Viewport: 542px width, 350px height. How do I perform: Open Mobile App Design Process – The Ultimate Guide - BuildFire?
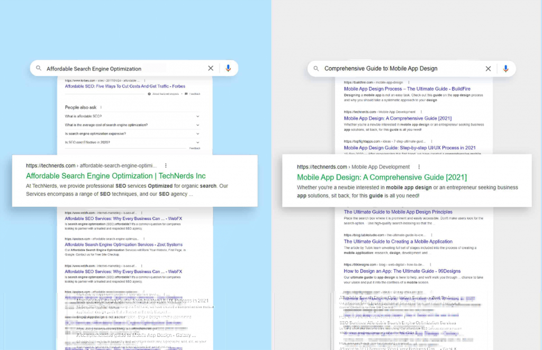coord(407,89)
